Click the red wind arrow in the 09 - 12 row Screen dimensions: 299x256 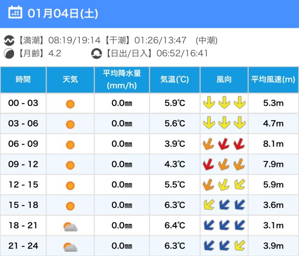tap(208, 164)
